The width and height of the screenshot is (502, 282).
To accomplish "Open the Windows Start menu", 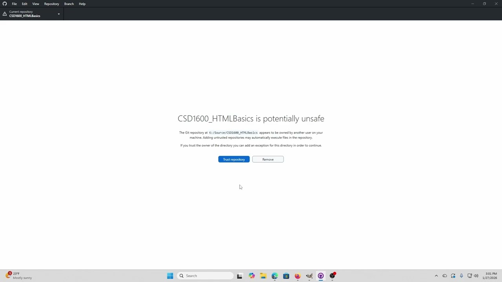I will point(170,276).
